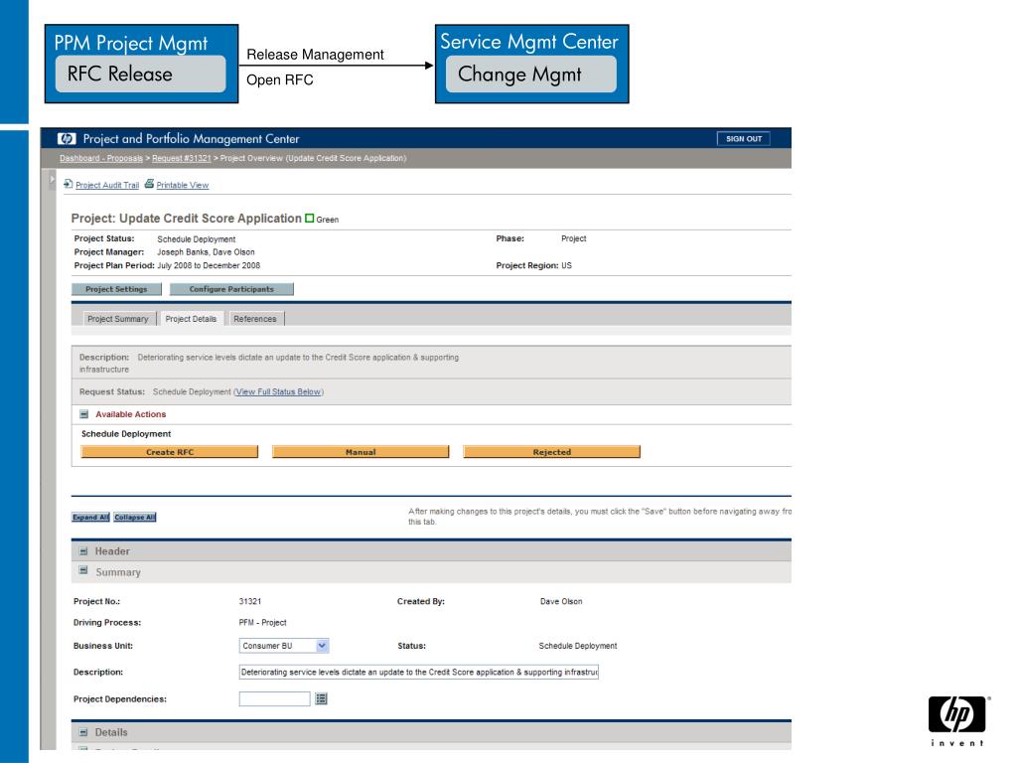Click the project title Update Credit Score Application
Image resolution: width=1017 pixels, height=763 pixels.
(211, 218)
